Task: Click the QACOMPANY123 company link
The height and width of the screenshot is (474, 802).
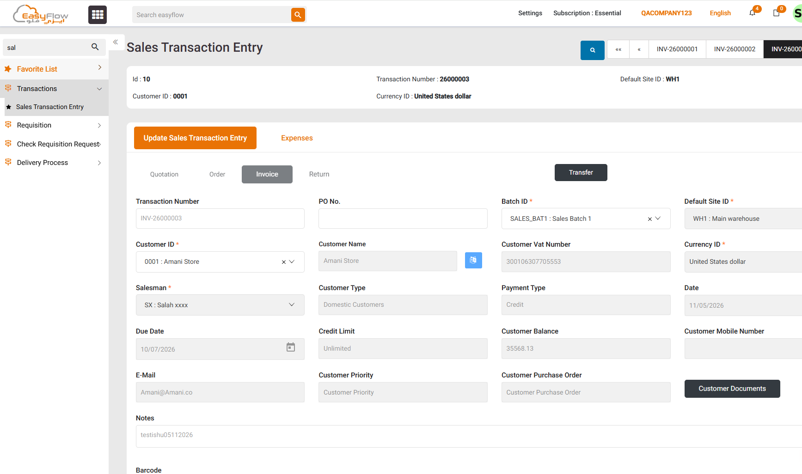Action: 666,13
